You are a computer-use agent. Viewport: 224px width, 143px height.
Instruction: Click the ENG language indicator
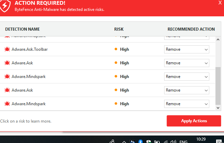pos(183,141)
